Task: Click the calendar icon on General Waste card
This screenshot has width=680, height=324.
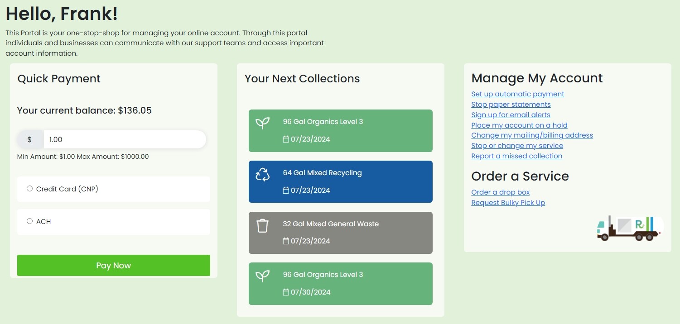Action: pos(286,241)
